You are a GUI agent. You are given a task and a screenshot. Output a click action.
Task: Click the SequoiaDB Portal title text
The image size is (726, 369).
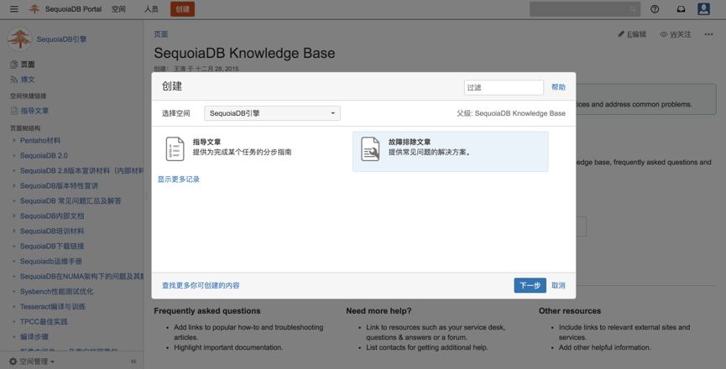pos(73,8)
